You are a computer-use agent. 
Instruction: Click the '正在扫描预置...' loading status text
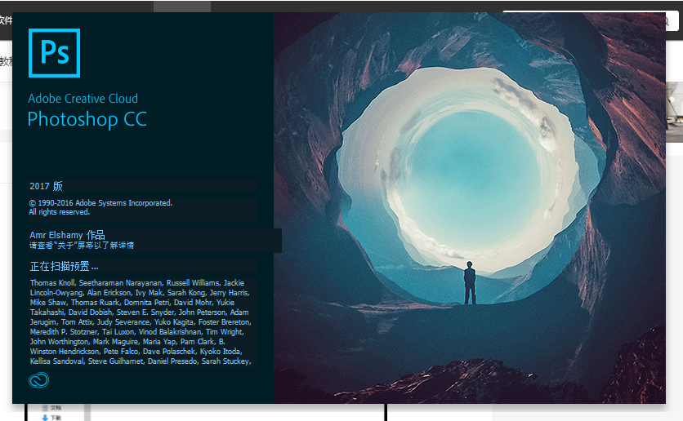coord(64,266)
